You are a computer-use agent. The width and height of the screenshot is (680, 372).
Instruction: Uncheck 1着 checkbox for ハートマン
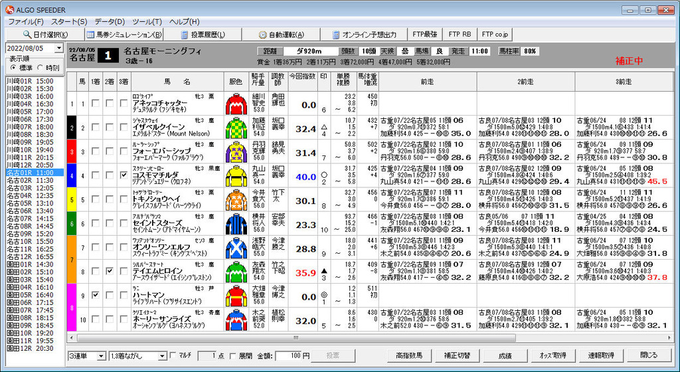(x=96, y=295)
